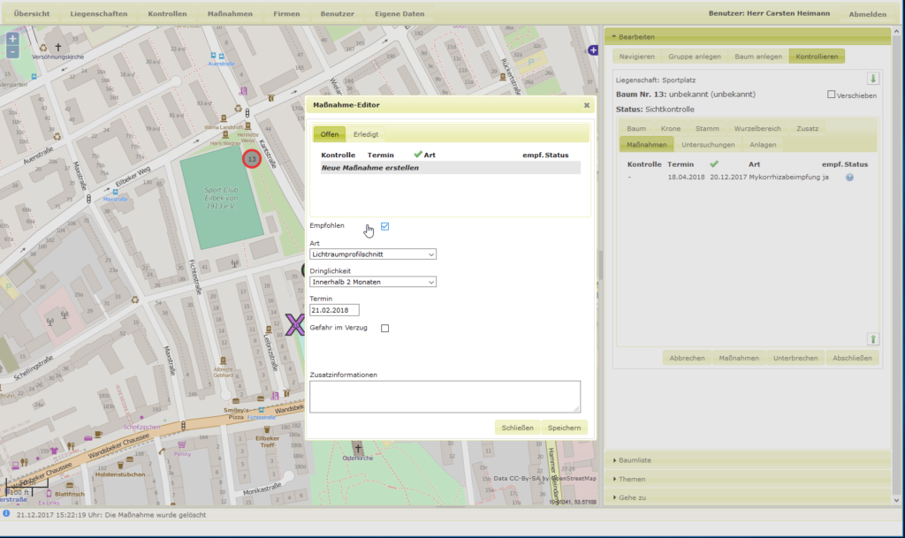905x538 pixels.
Task: Zoom out of the map with minus
Action: 12,52
